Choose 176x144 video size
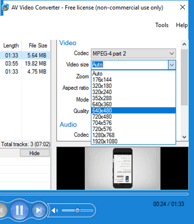 pos(133,80)
